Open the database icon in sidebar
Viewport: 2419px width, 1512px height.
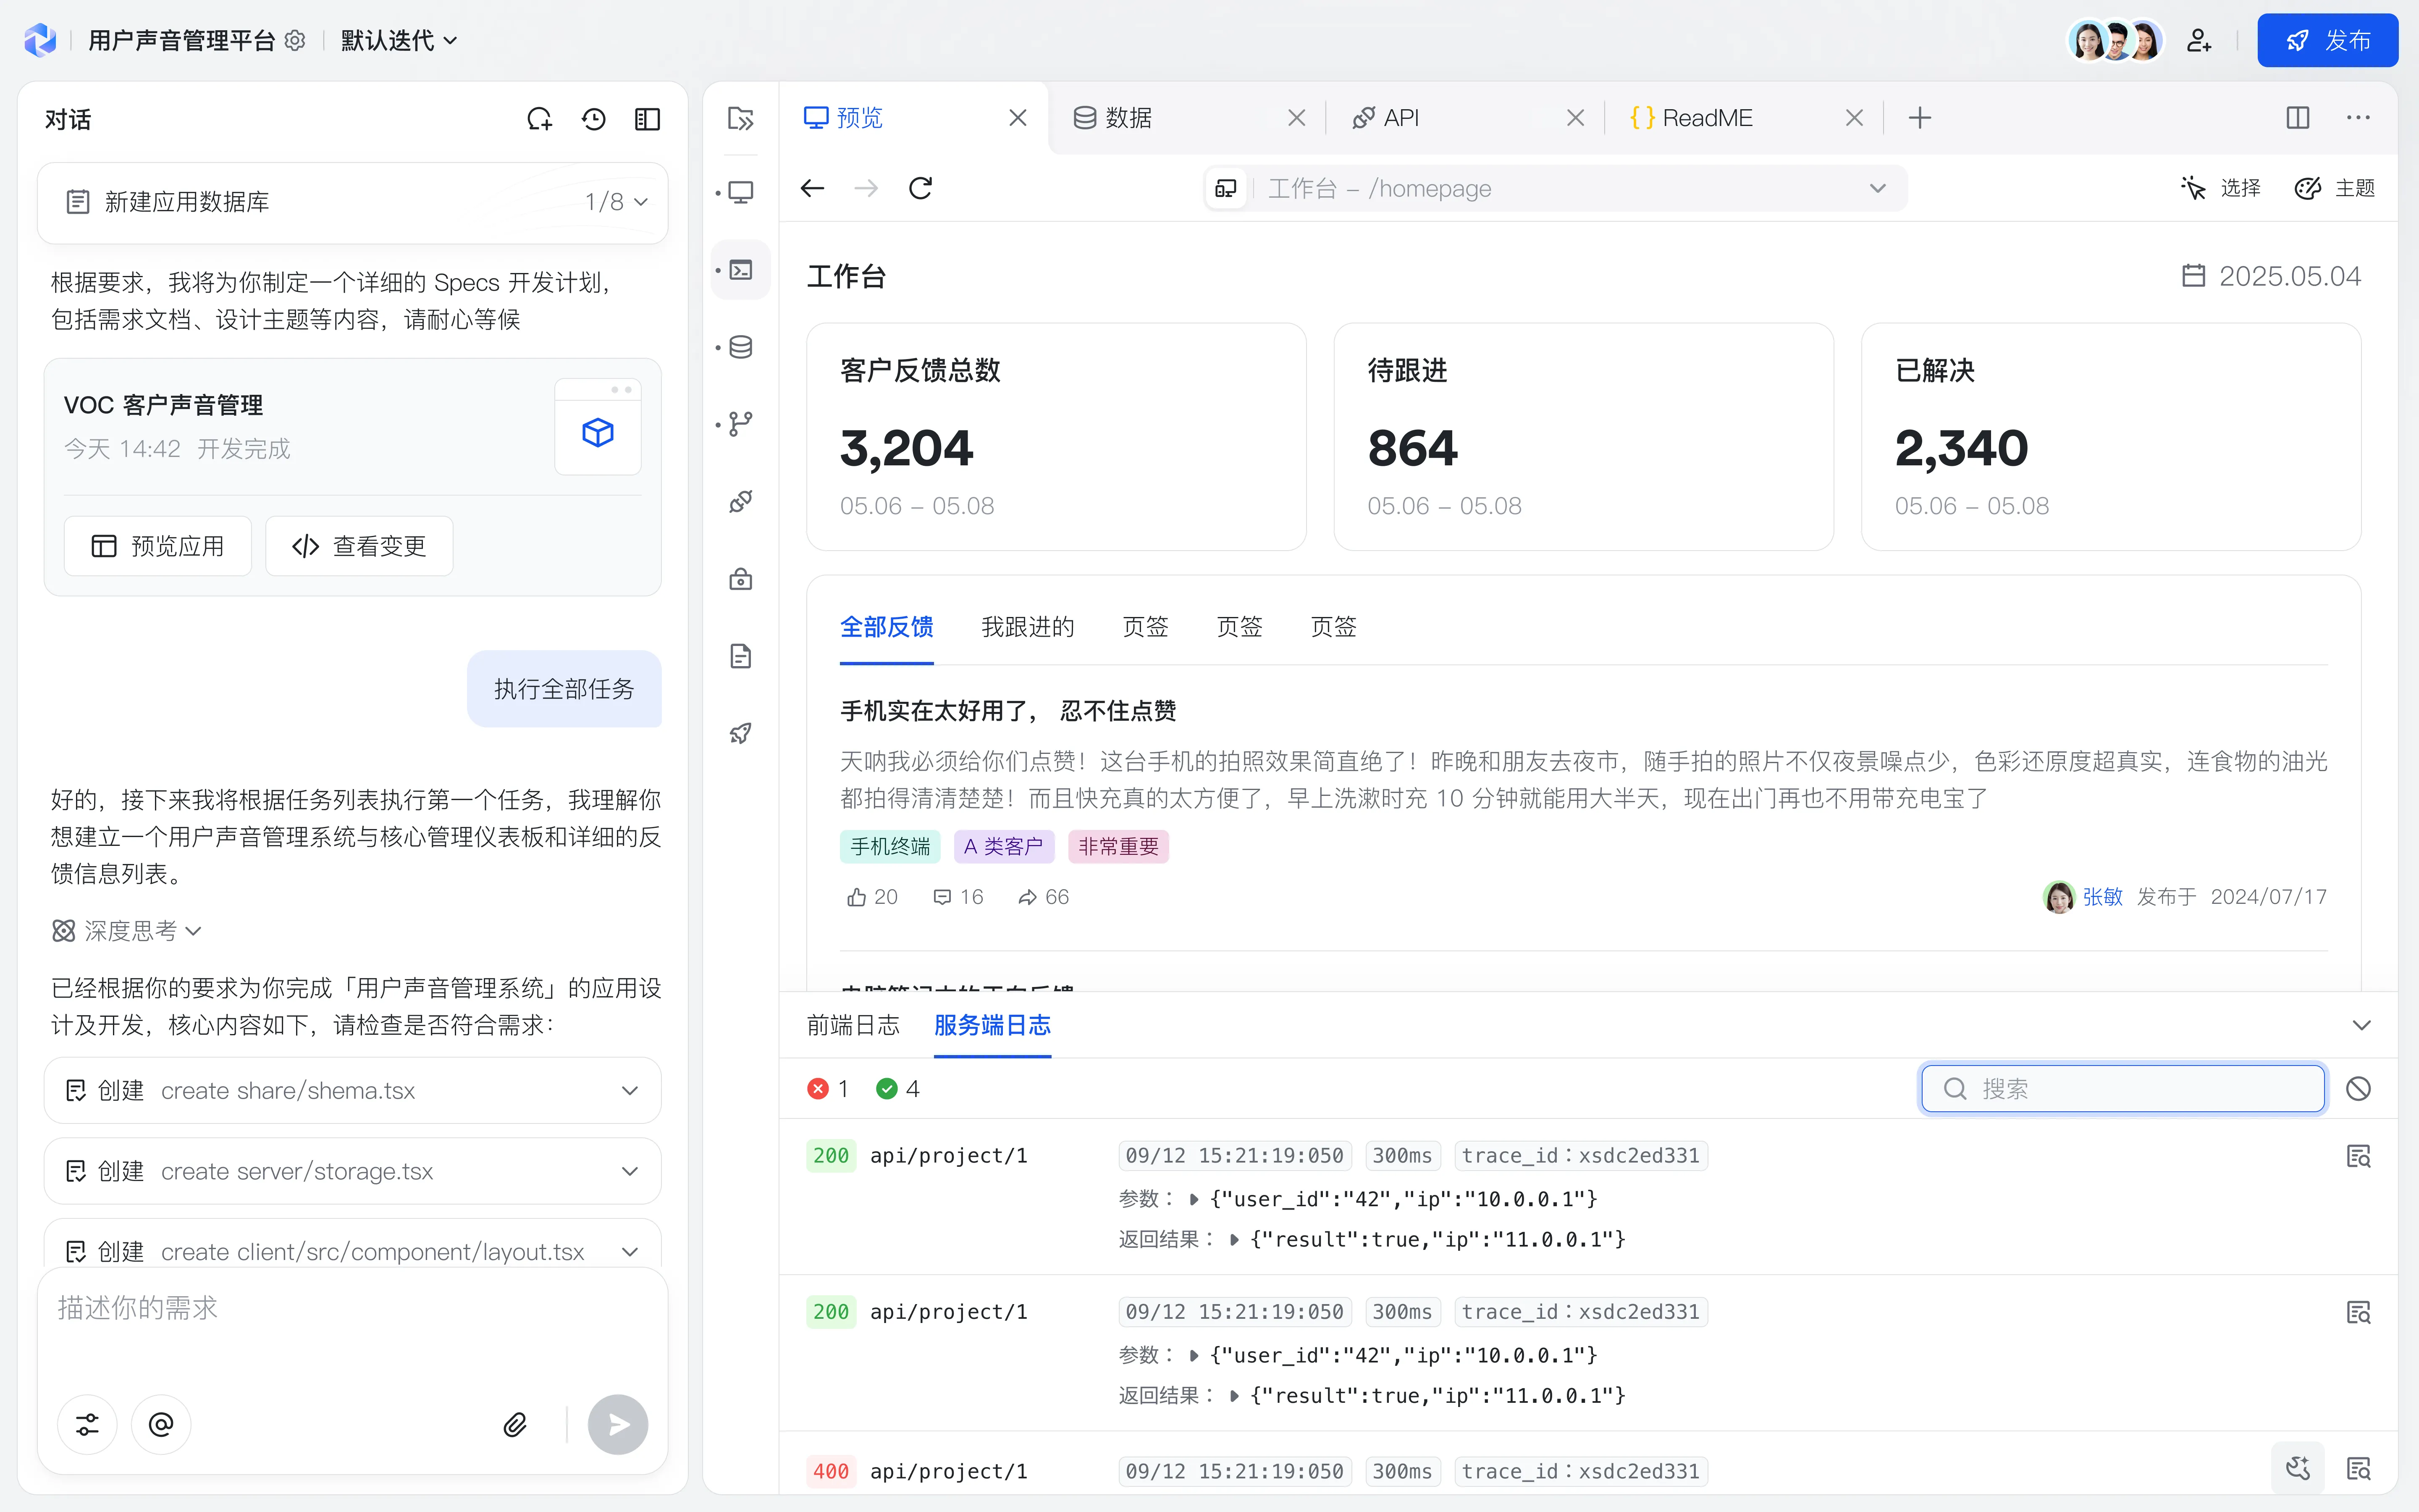(741, 347)
